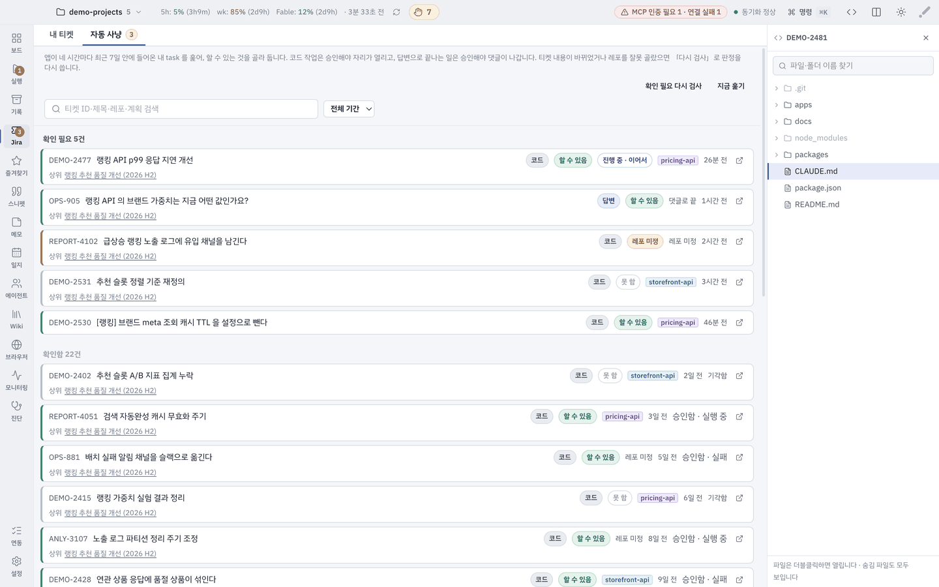Open the 모니터링 sidebar icon

tap(16, 380)
